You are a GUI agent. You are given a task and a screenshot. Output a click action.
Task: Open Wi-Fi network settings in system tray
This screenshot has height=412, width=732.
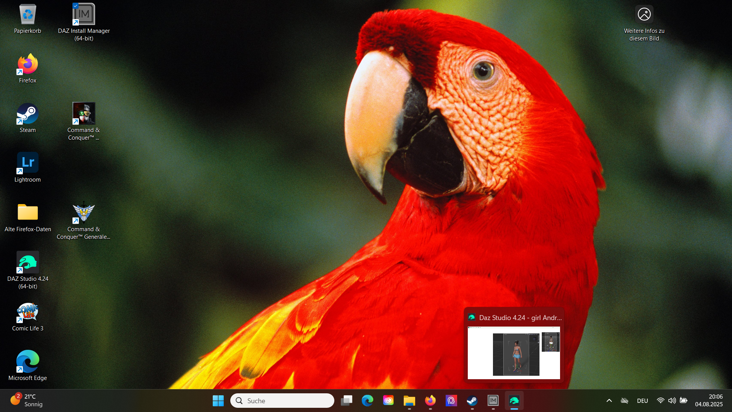click(x=661, y=401)
